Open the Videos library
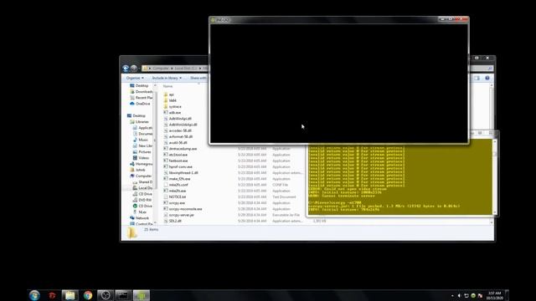This screenshot has width=536, height=301. [x=143, y=158]
